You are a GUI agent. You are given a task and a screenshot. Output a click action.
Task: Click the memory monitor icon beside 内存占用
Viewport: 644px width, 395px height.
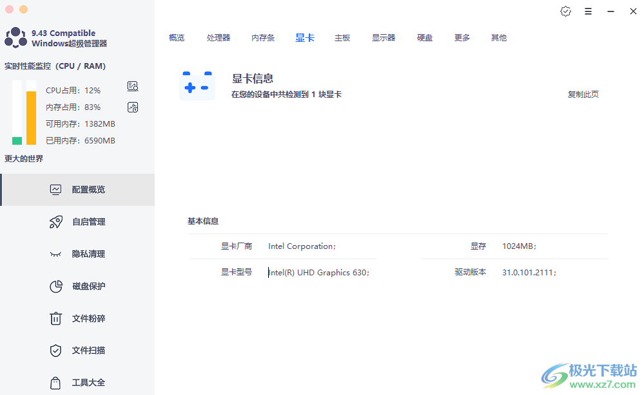click(133, 107)
